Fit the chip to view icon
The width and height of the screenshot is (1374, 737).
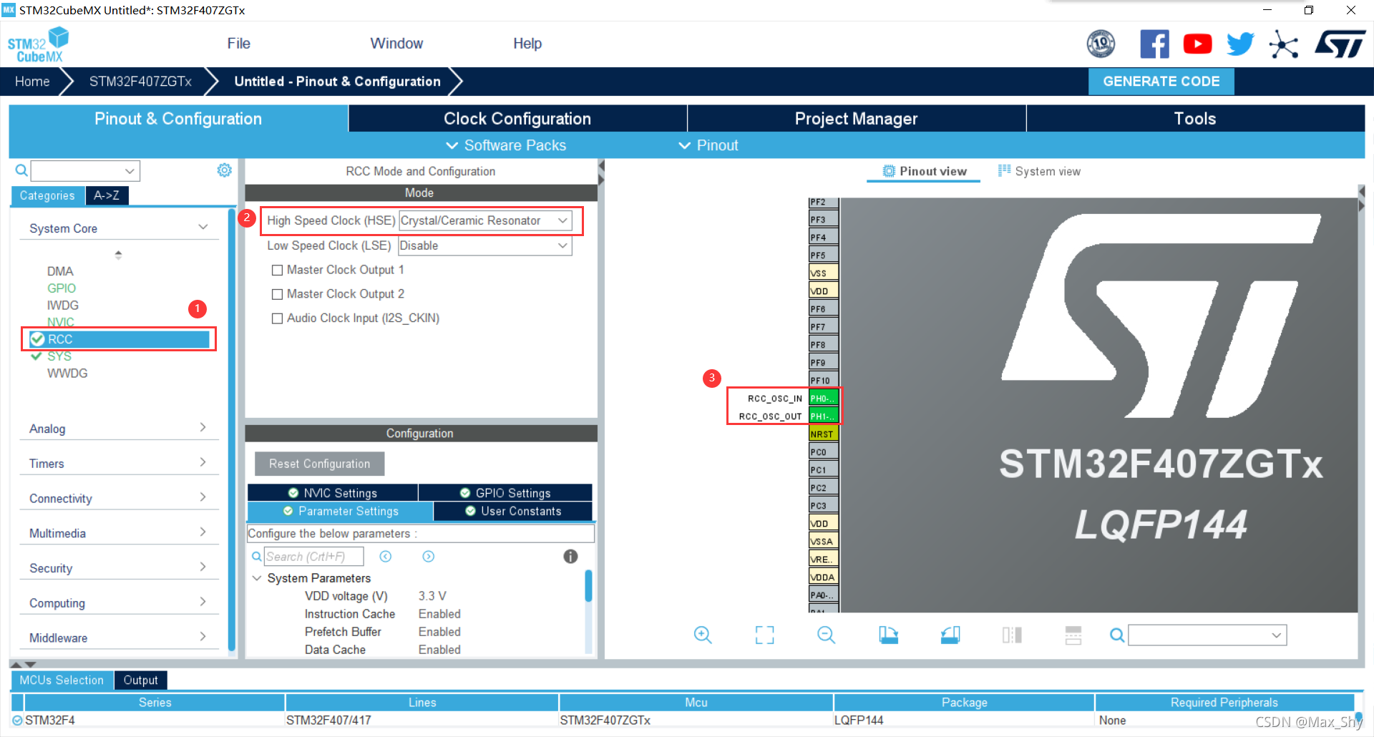click(764, 635)
